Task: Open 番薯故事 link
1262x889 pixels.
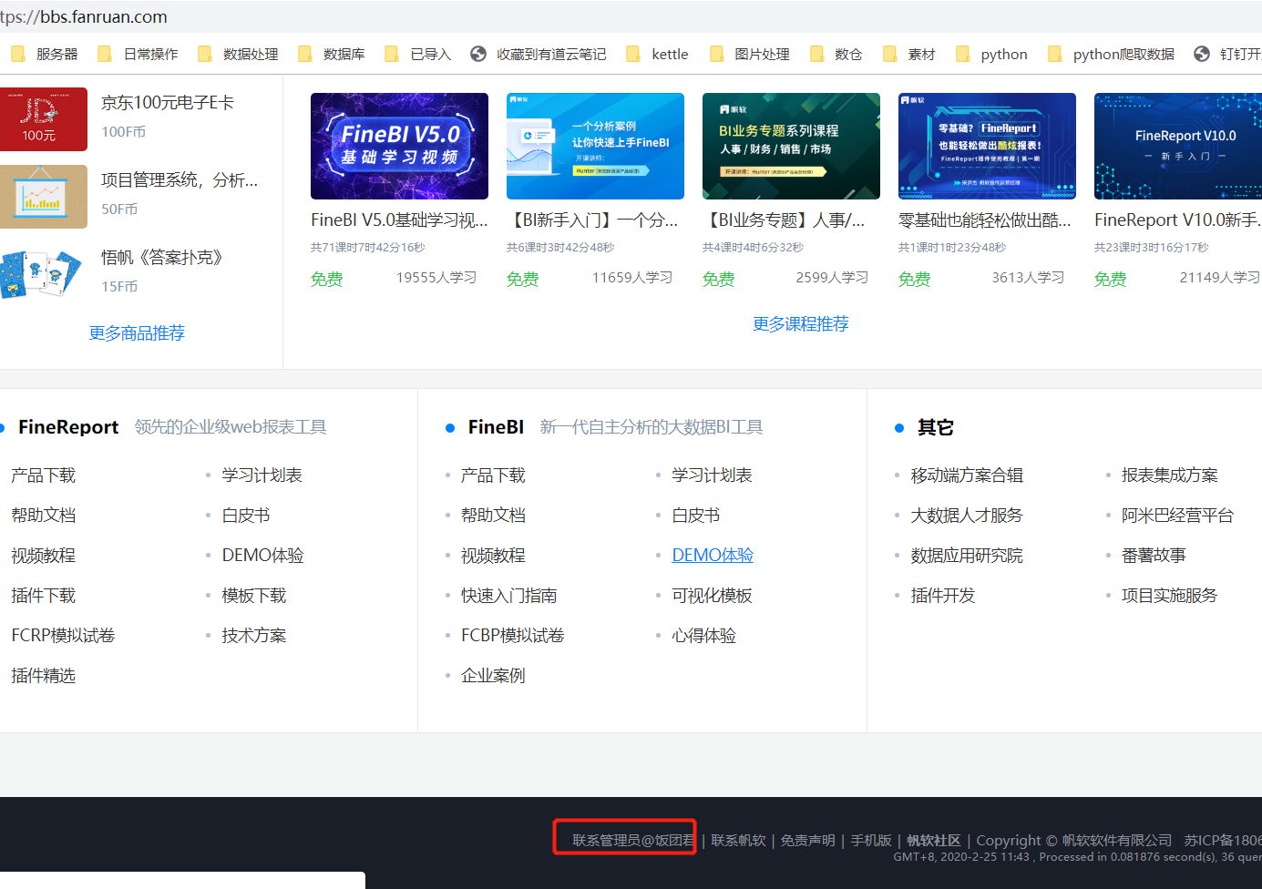Action: [1154, 556]
